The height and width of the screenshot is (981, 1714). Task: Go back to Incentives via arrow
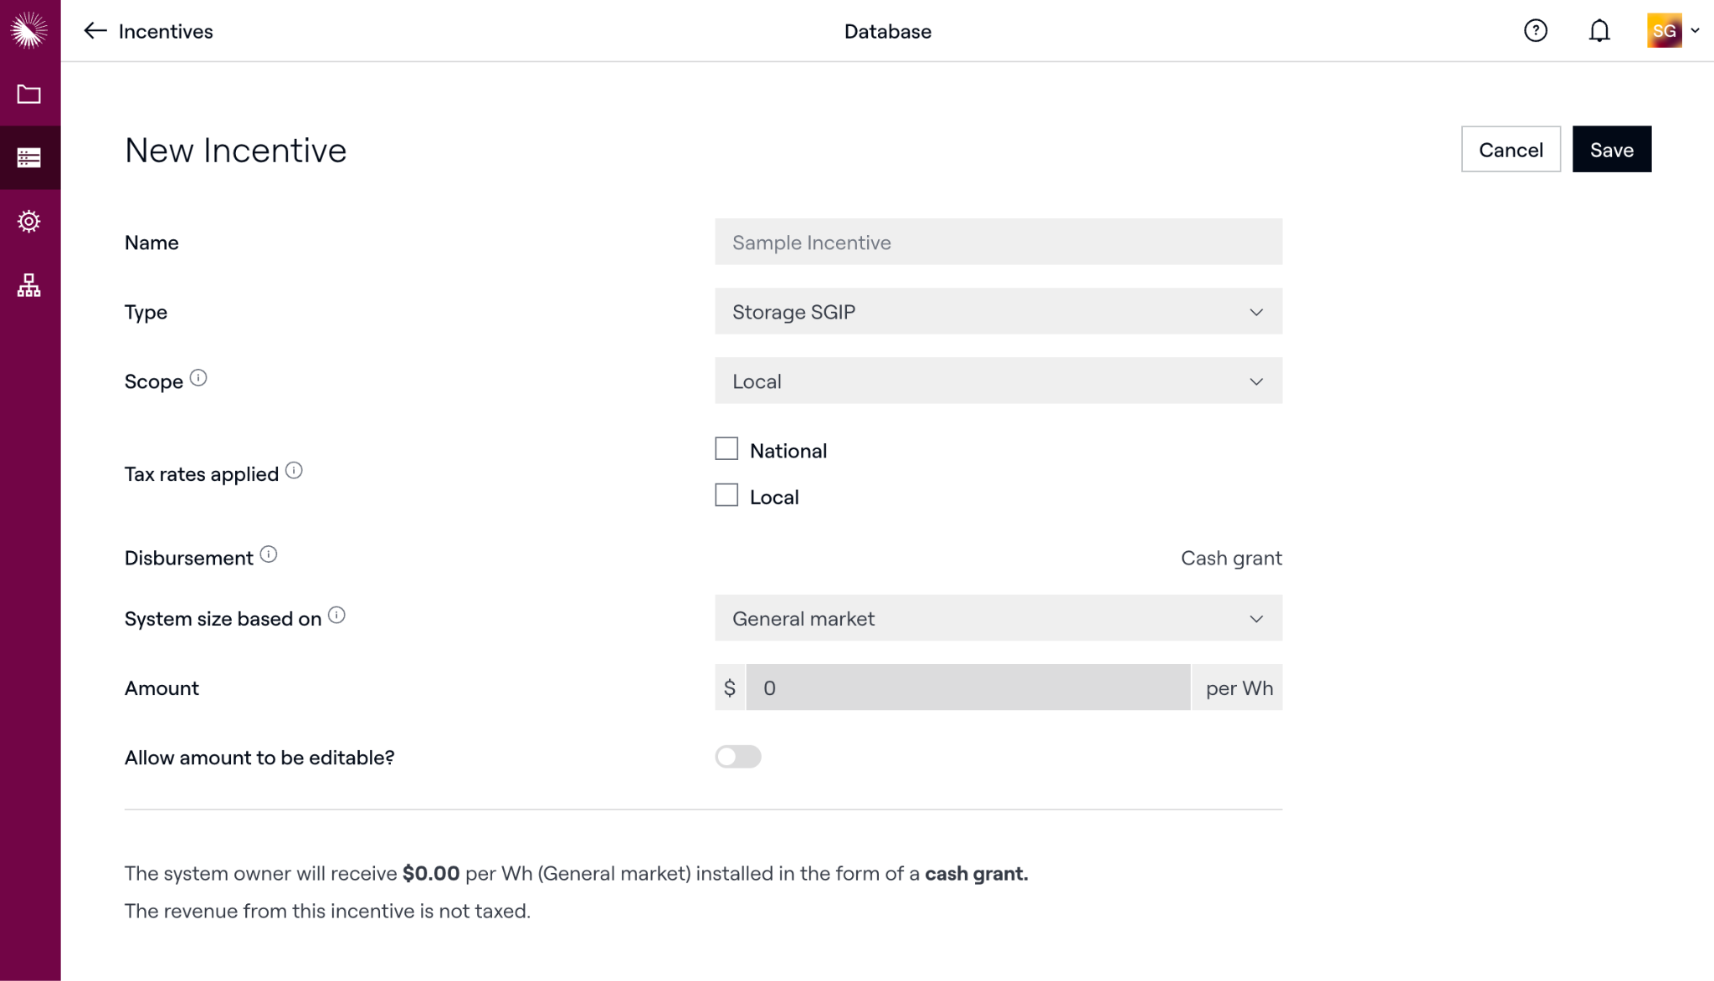(95, 31)
